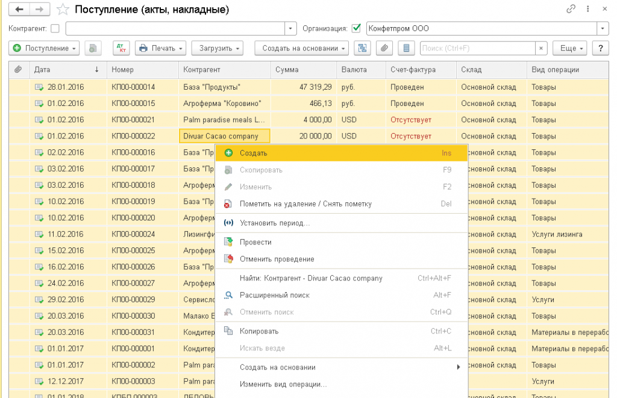Image resolution: width=617 pixels, height=398 pixels.
Task: Clear the search field with the x
Action: (x=541, y=48)
